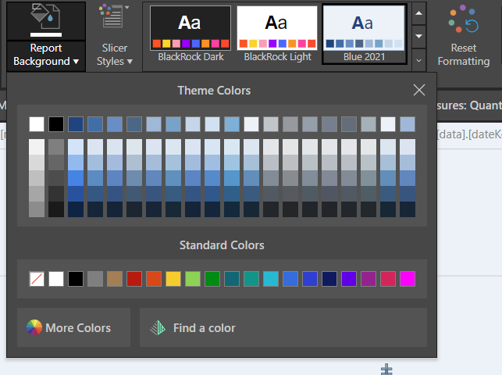
Task: Pick the black theme color swatch
Action: coord(56,124)
